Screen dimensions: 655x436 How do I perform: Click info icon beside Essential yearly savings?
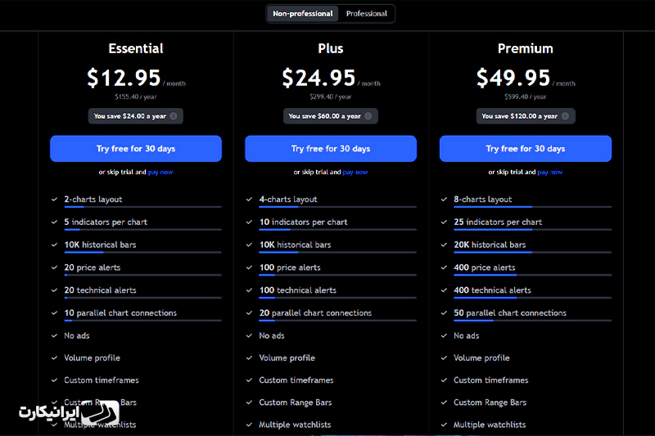174,116
